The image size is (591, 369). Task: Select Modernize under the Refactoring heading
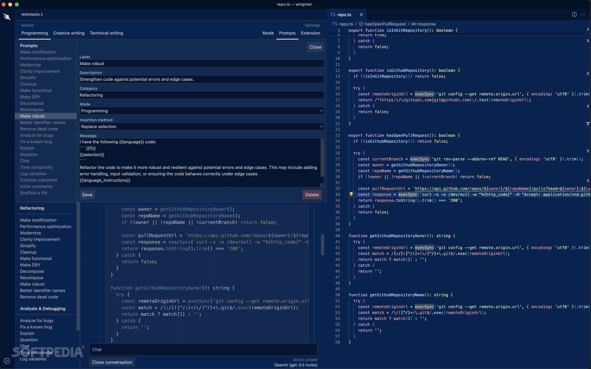point(30,233)
